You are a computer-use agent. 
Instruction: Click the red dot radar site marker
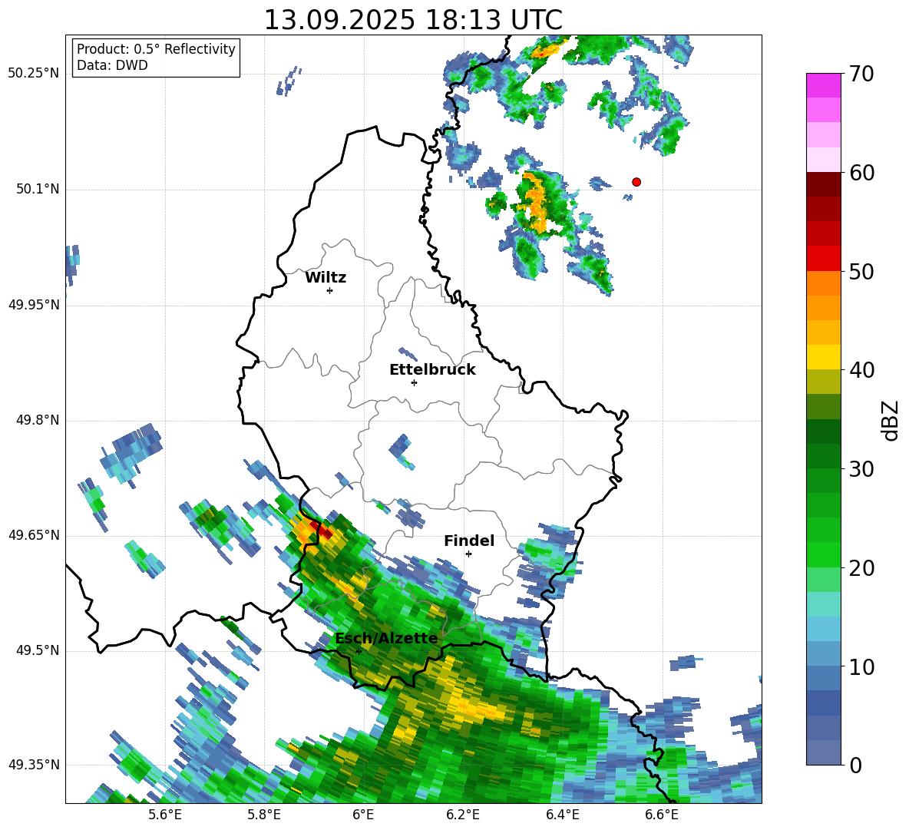[x=636, y=182]
